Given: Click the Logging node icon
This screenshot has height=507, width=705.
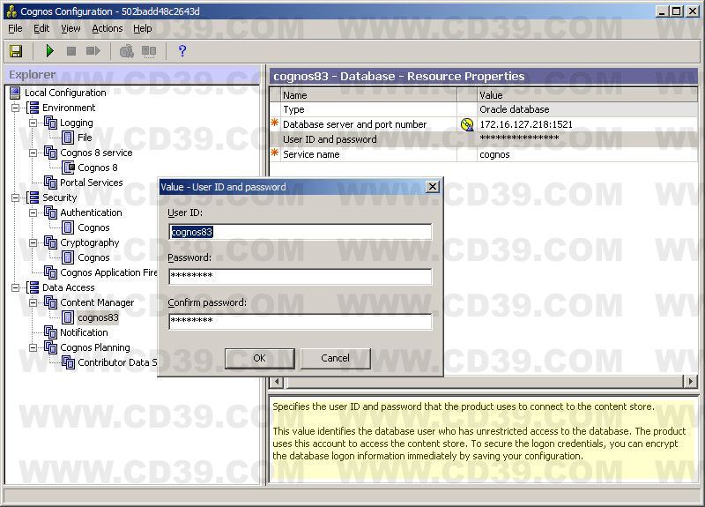Looking at the screenshot, I should point(50,123).
